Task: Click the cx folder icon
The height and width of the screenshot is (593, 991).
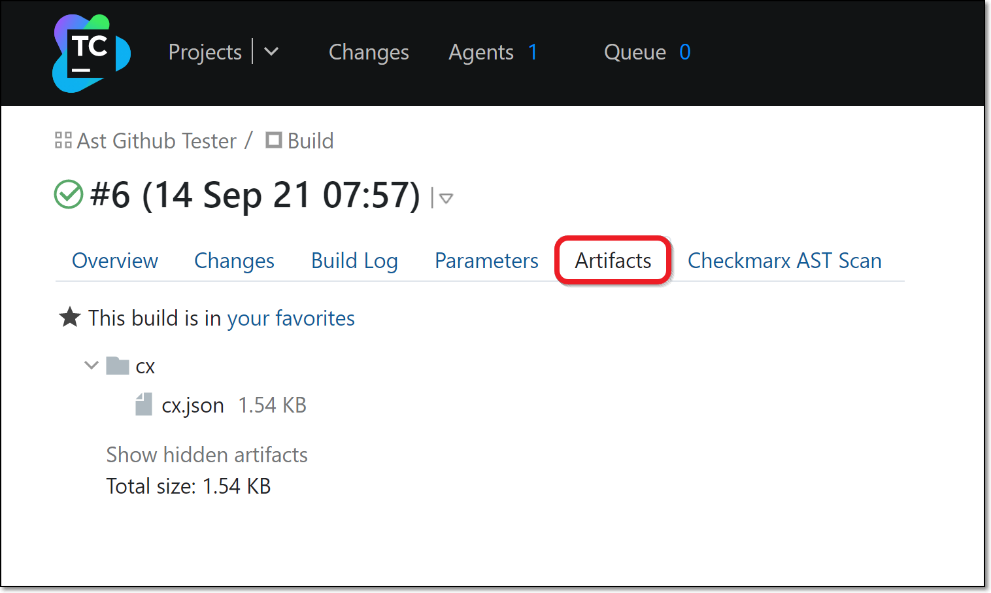Action: tap(118, 365)
